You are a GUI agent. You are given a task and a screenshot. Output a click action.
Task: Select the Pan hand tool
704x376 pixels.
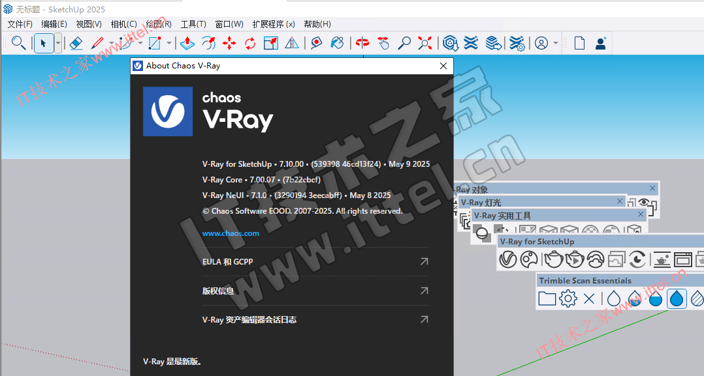383,43
